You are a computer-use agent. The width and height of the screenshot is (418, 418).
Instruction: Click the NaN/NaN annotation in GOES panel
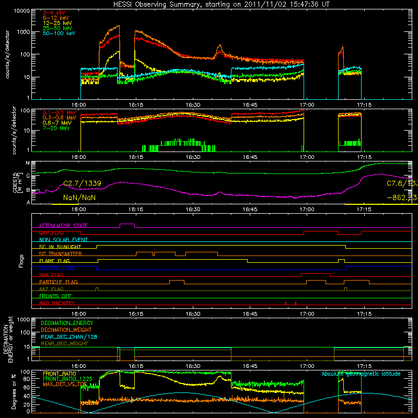tap(79, 198)
